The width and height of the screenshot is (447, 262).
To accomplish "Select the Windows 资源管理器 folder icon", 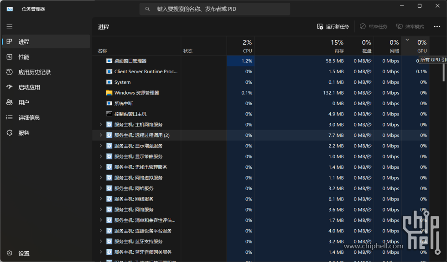I will click(x=109, y=93).
